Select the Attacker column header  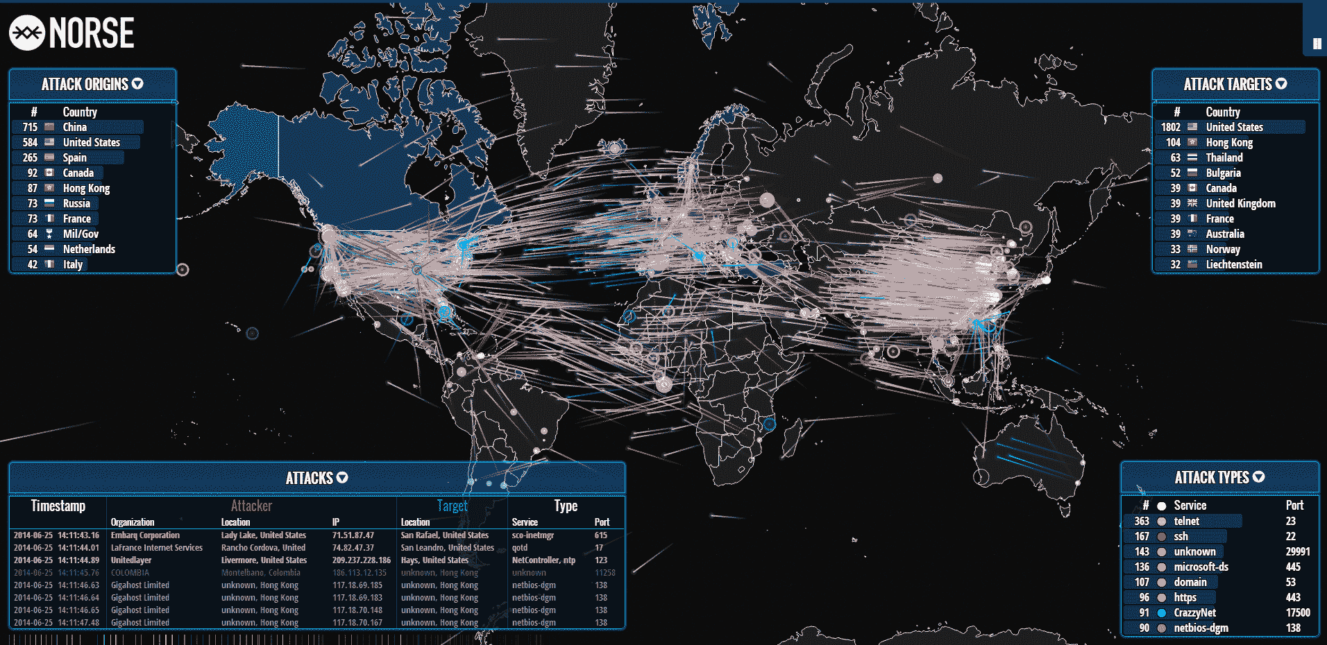coord(251,506)
